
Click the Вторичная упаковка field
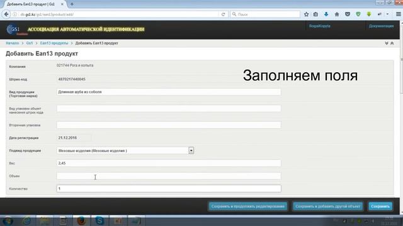pyautogui.click(x=169, y=125)
